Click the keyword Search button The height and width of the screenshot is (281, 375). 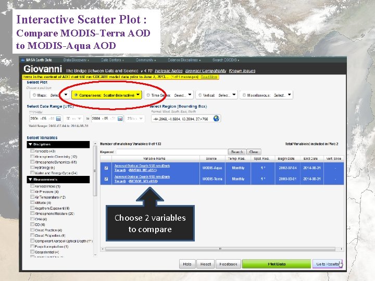point(237,152)
